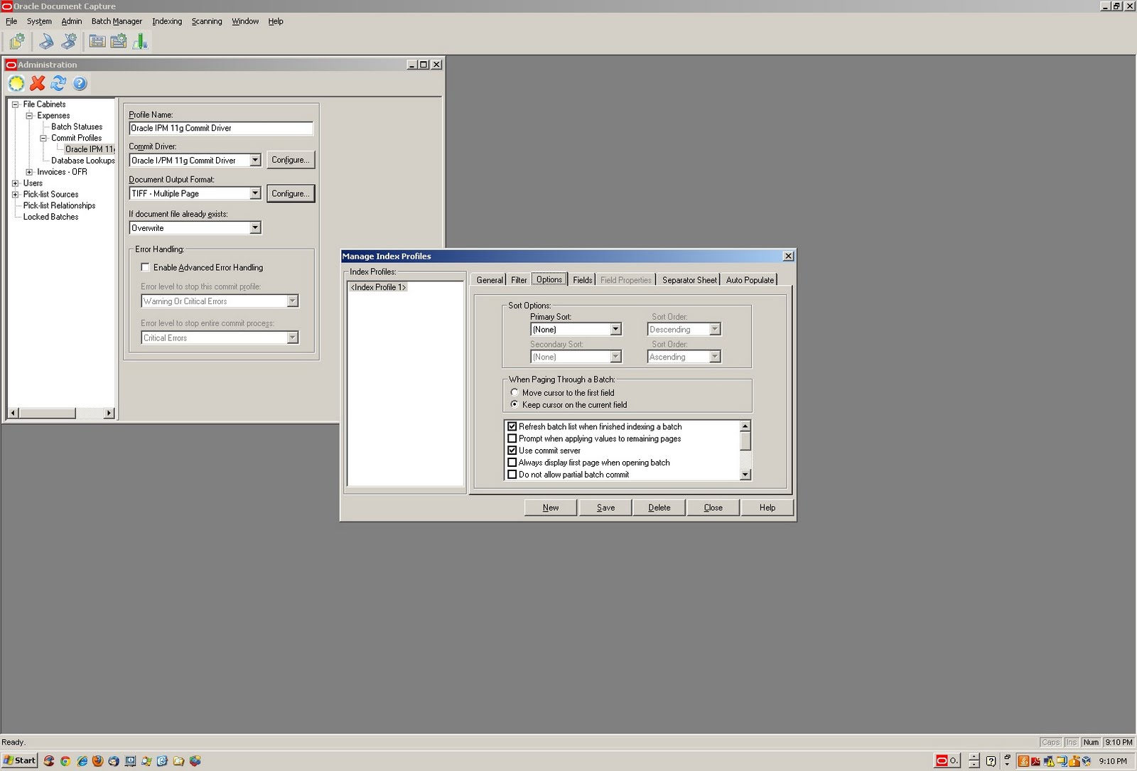Click the cabinet-with-gear administration toolbar icon
The height and width of the screenshot is (771, 1137).
click(117, 41)
